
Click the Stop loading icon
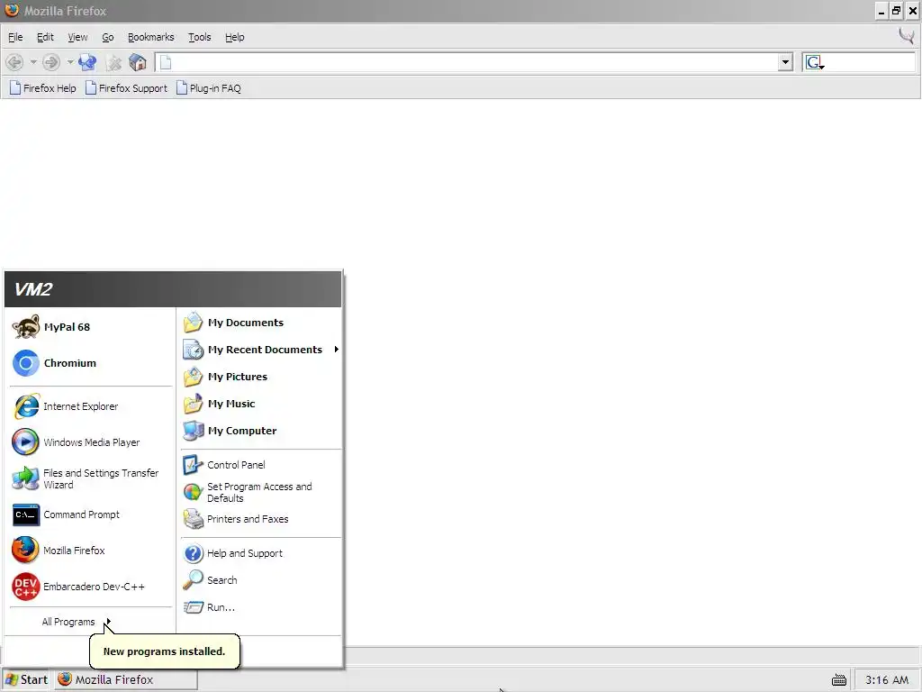pyautogui.click(x=113, y=62)
